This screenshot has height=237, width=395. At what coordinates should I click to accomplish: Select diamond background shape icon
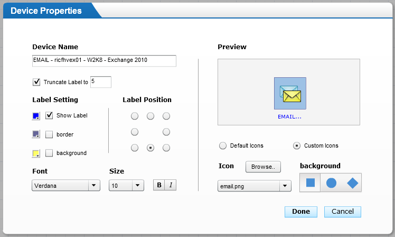click(x=352, y=183)
